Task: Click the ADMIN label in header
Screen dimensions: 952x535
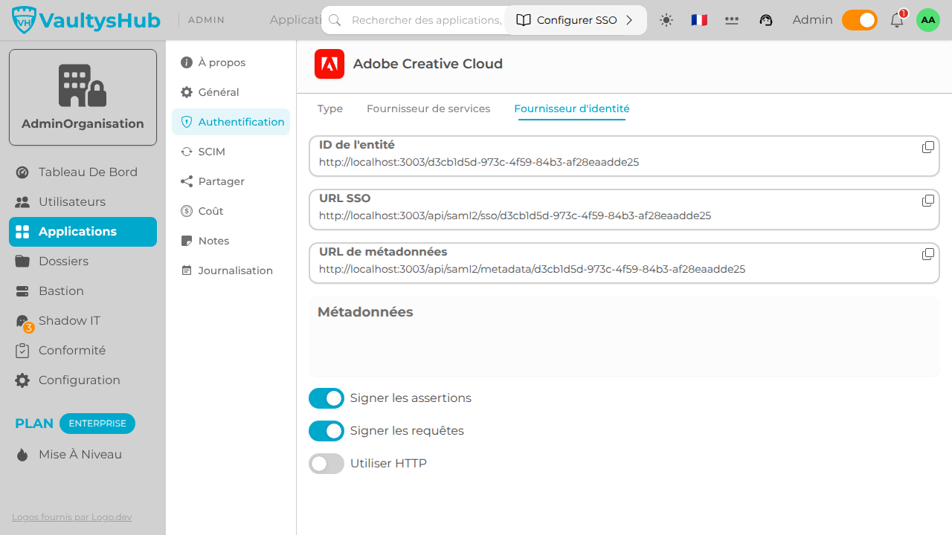Action: click(x=207, y=20)
